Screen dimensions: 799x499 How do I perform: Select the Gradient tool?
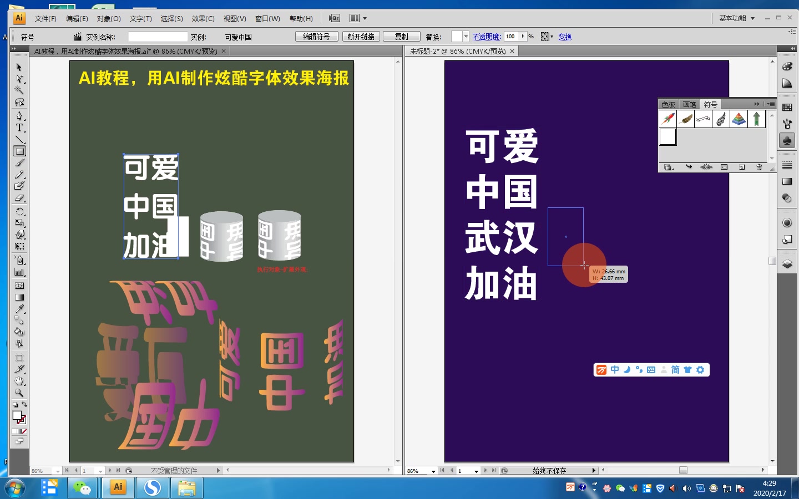[19, 298]
